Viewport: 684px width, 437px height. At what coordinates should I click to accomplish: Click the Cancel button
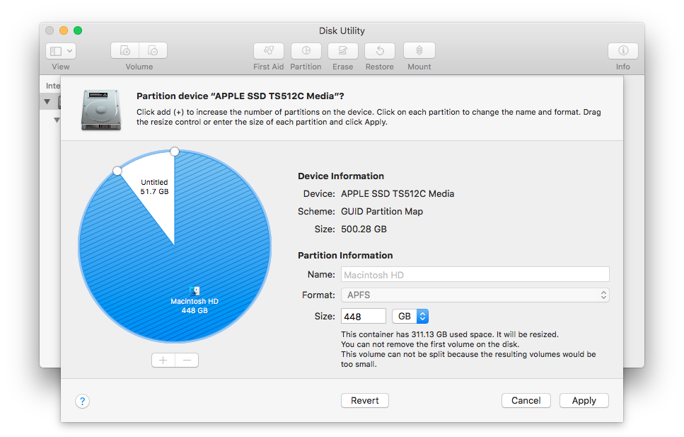pos(526,400)
